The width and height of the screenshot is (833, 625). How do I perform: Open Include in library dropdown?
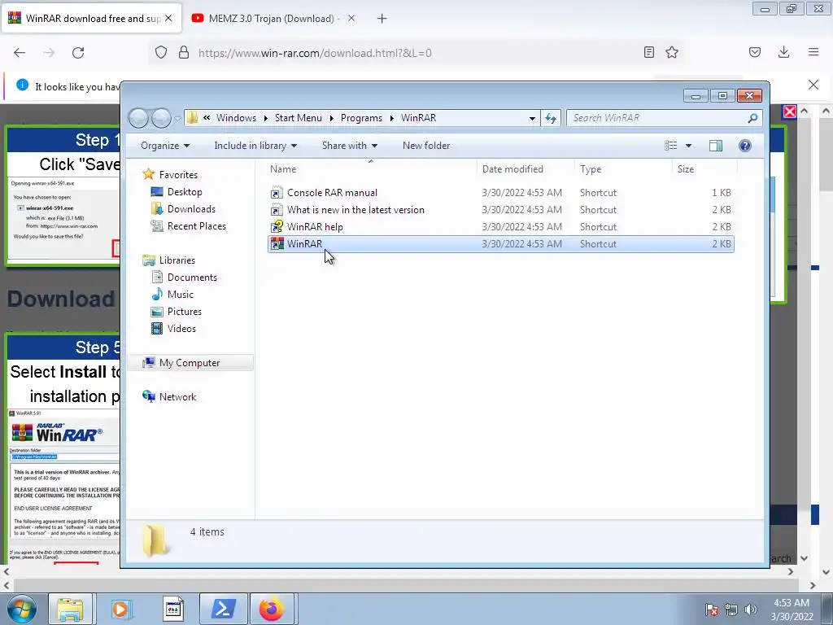(x=255, y=146)
